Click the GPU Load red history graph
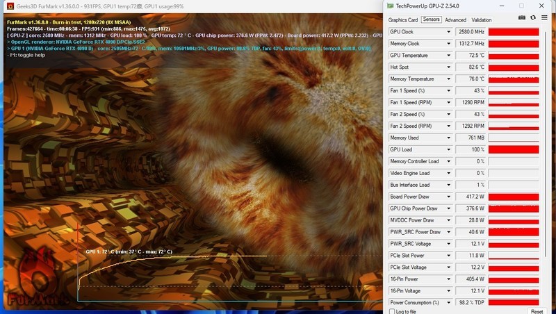This screenshot has height=314, width=556. [514, 149]
